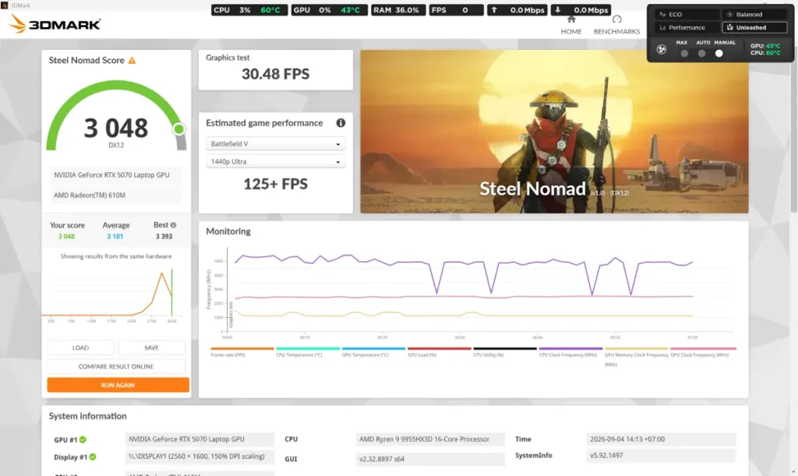Image resolution: width=798 pixels, height=476 pixels.
Task: Select the AUTO fan mode radio
Action: click(x=702, y=54)
